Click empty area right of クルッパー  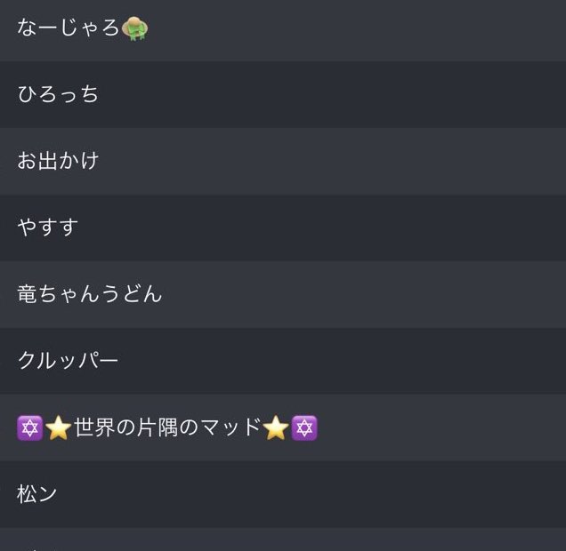click(356, 361)
